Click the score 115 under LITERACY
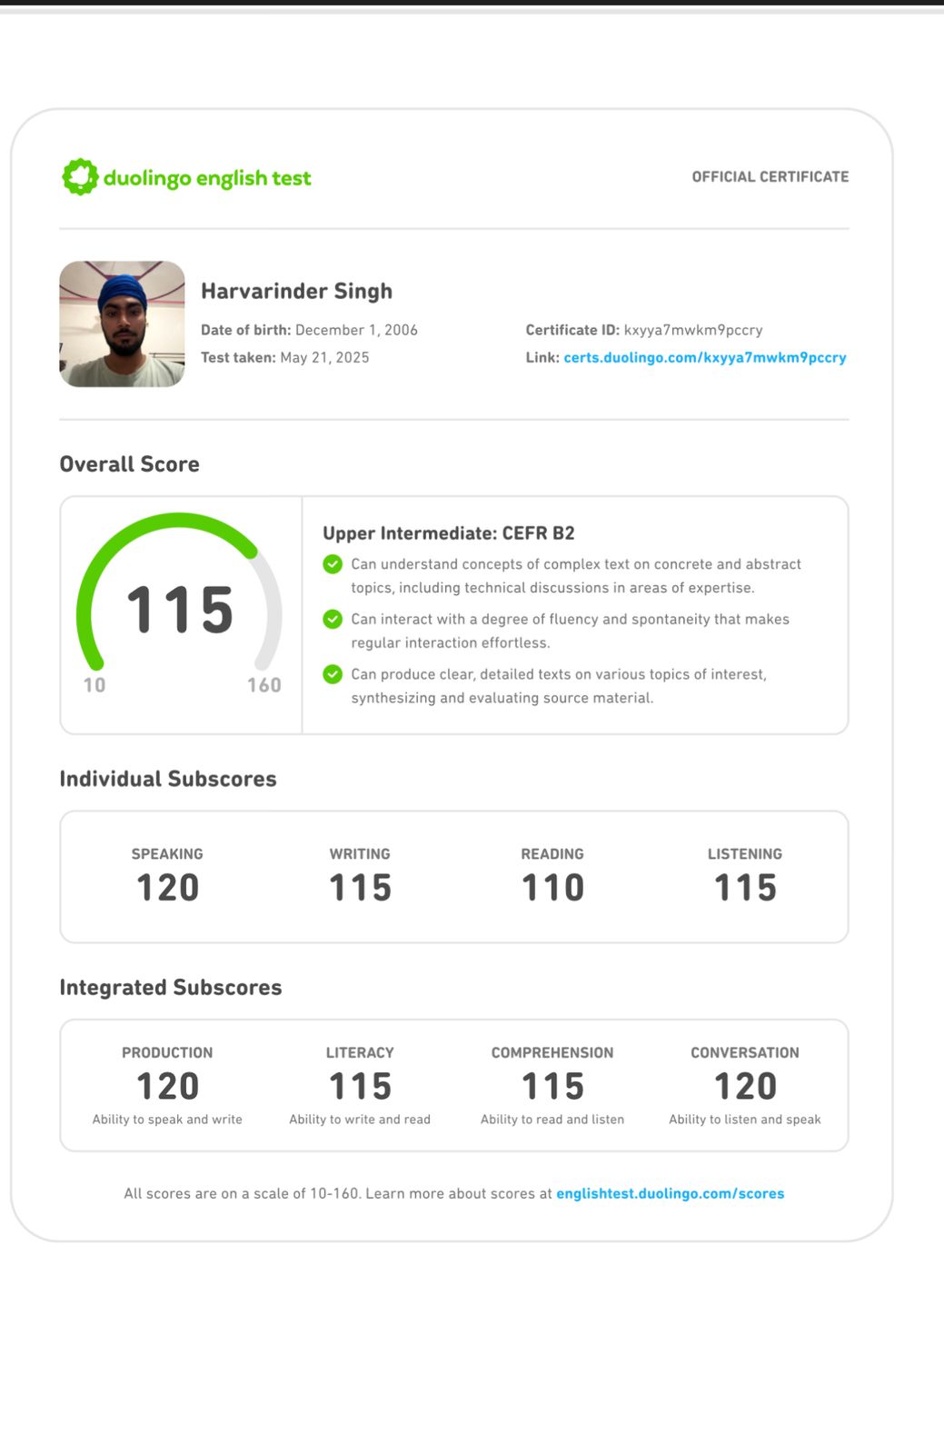Image resolution: width=944 pixels, height=1454 pixels. pyautogui.click(x=360, y=1086)
